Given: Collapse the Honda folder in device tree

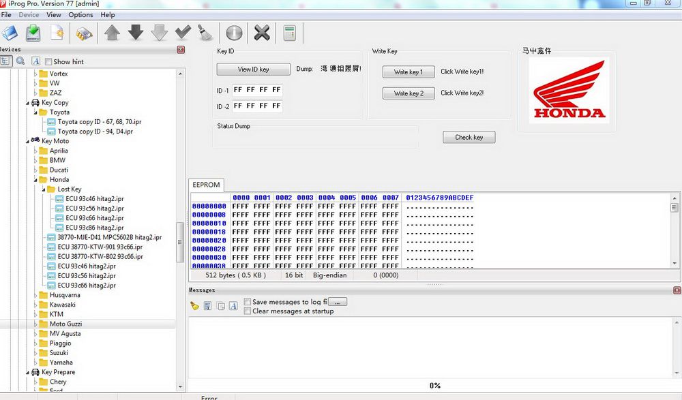Looking at the screenshot, I should [x=35, y=180].
